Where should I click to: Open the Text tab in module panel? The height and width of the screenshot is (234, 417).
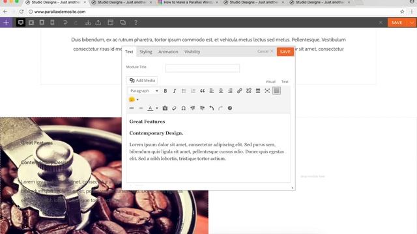129,52
